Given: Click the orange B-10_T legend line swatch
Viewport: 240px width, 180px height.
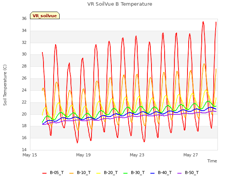Looking at the screenshot, I should [72, 173].
